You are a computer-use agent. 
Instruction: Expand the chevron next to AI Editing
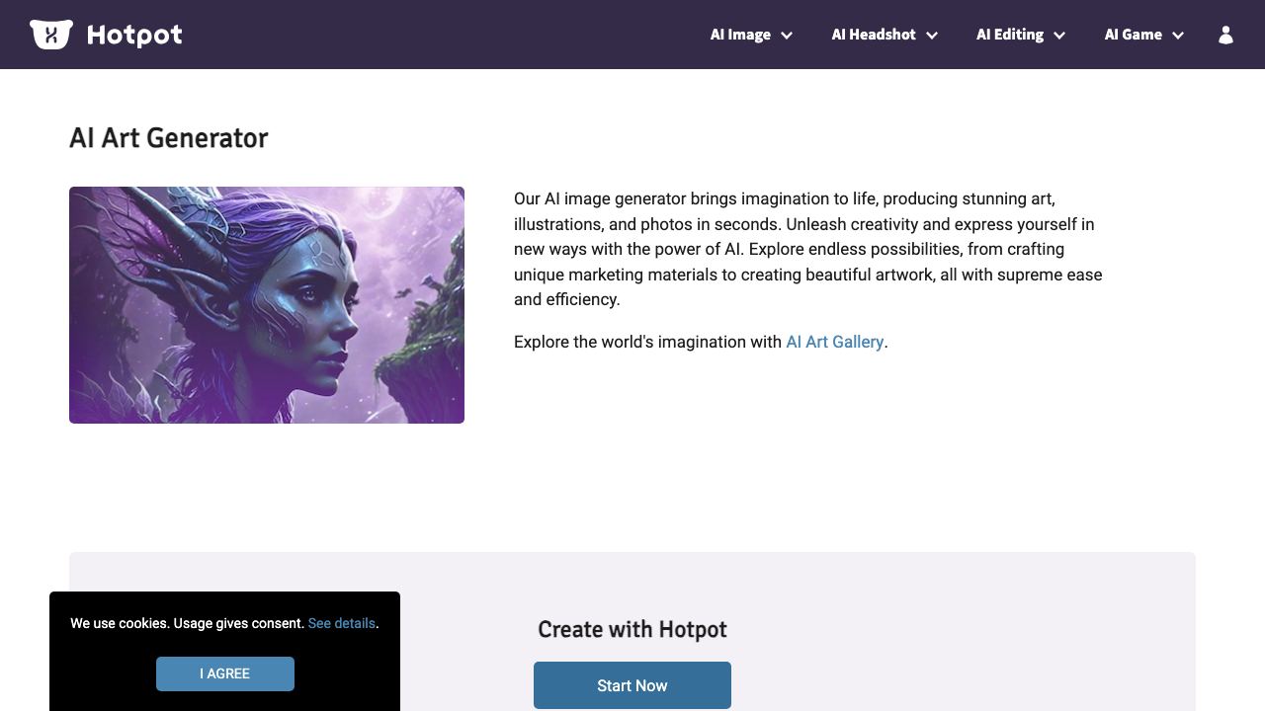[x=1059, y=36]
